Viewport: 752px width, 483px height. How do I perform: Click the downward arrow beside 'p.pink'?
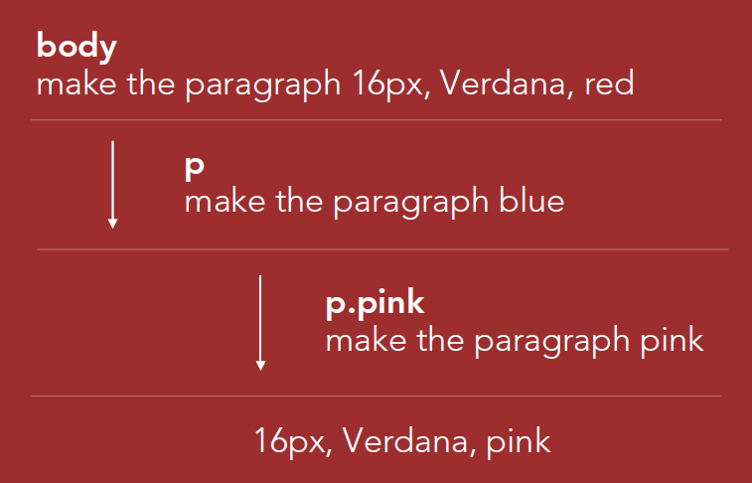260,323
